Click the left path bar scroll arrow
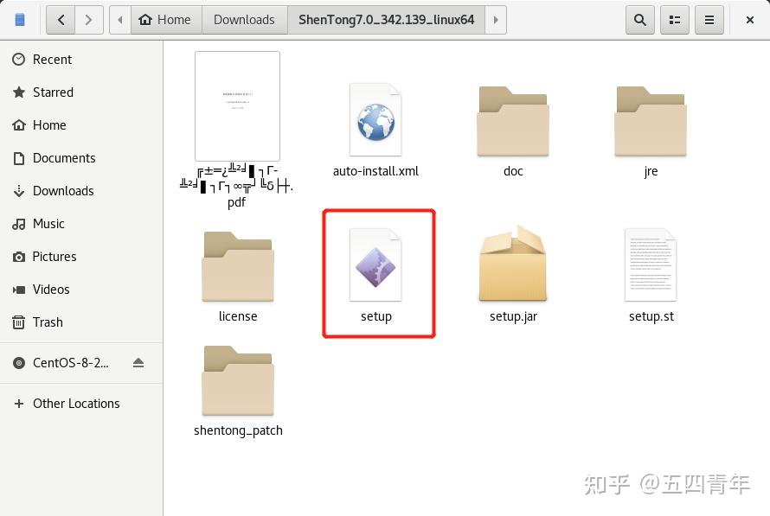The image size is (770, 516). [120, 20]
